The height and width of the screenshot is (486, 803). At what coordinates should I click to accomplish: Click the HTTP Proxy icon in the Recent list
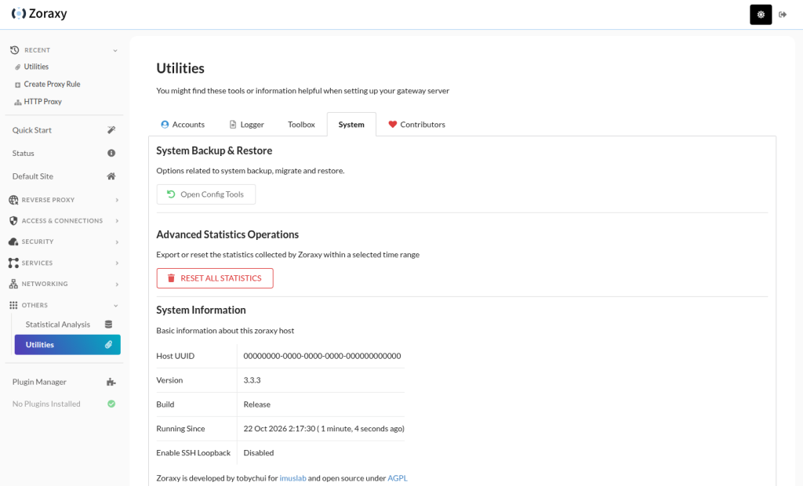pyautogui.click(x=18, y=102)
